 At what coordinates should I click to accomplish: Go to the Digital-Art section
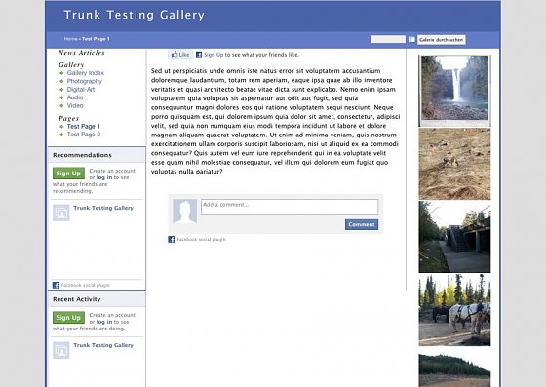[81, 89]
